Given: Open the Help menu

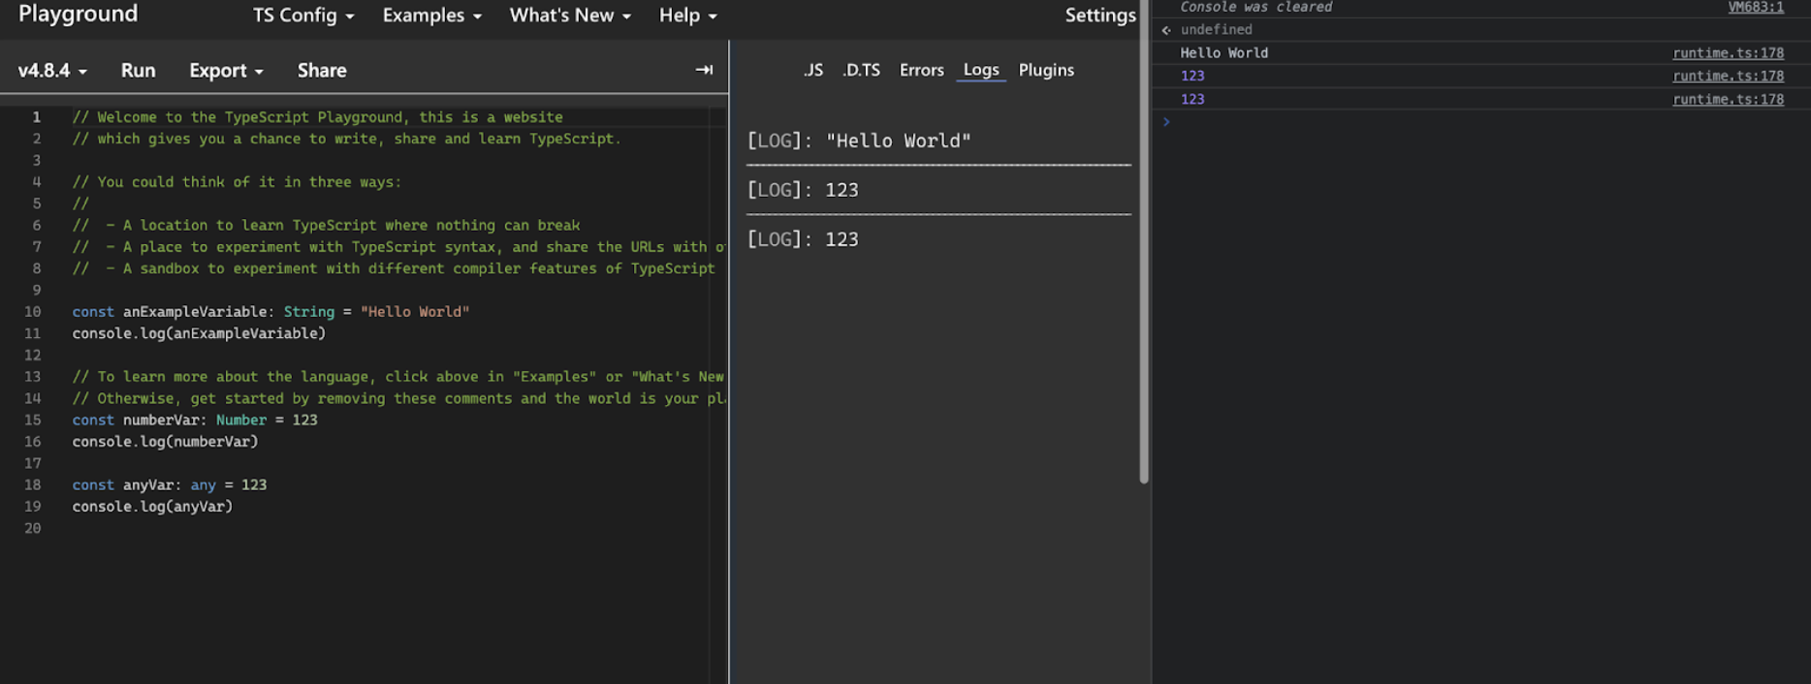Looking at the screenshot, I should [687, 16].
